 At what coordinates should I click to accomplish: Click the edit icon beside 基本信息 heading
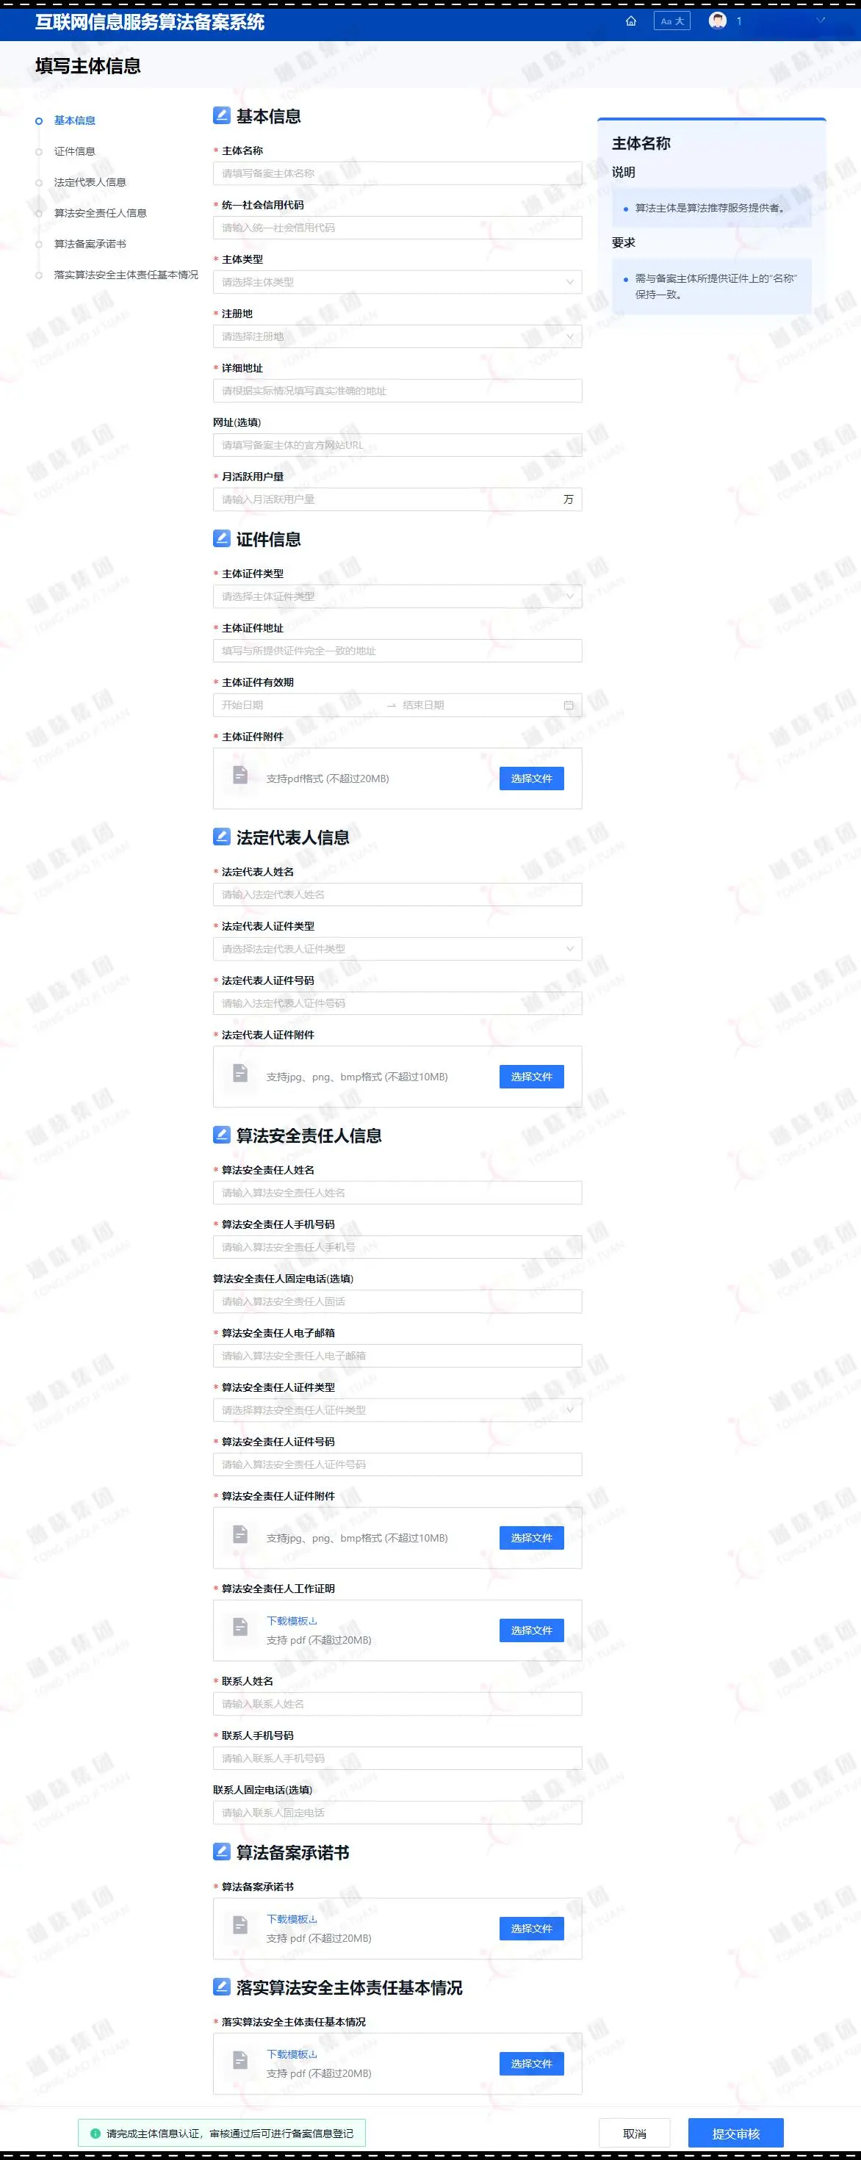(x=221, y=115)
